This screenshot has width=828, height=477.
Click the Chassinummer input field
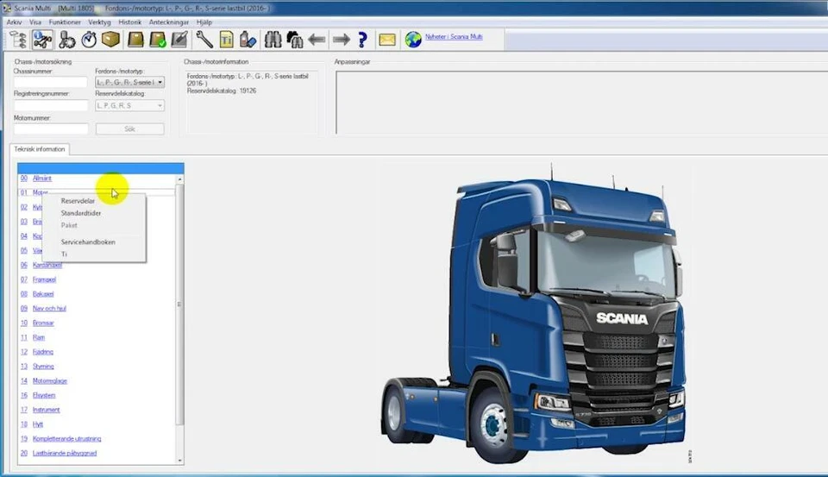tap(51, 83)
